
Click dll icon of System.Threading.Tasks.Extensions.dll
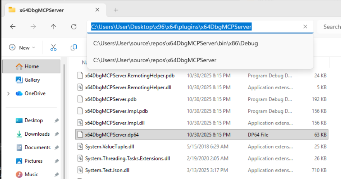[80, 159]
